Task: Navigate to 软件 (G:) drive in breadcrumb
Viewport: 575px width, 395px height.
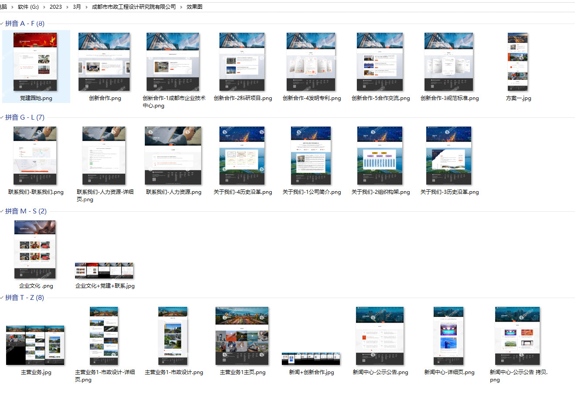Action: point(28,7)
